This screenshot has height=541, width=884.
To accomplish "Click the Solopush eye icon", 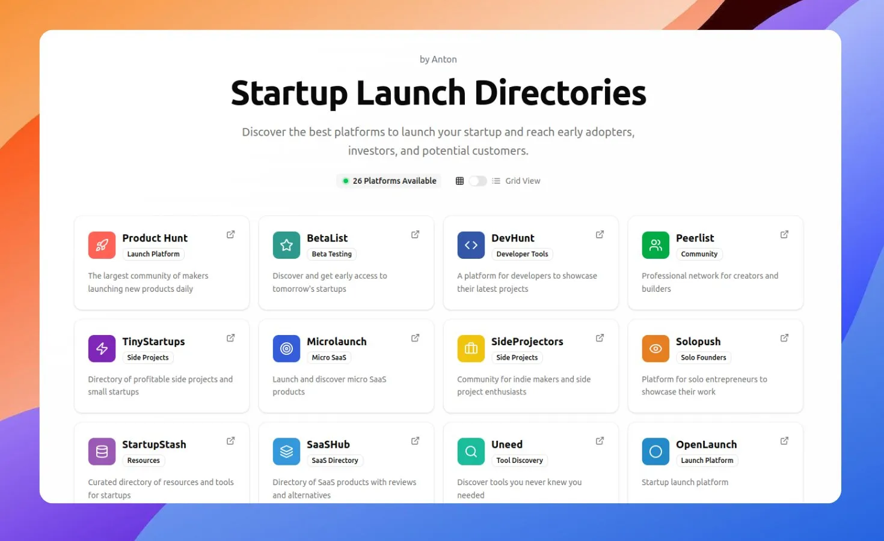I will pos(655,348).
